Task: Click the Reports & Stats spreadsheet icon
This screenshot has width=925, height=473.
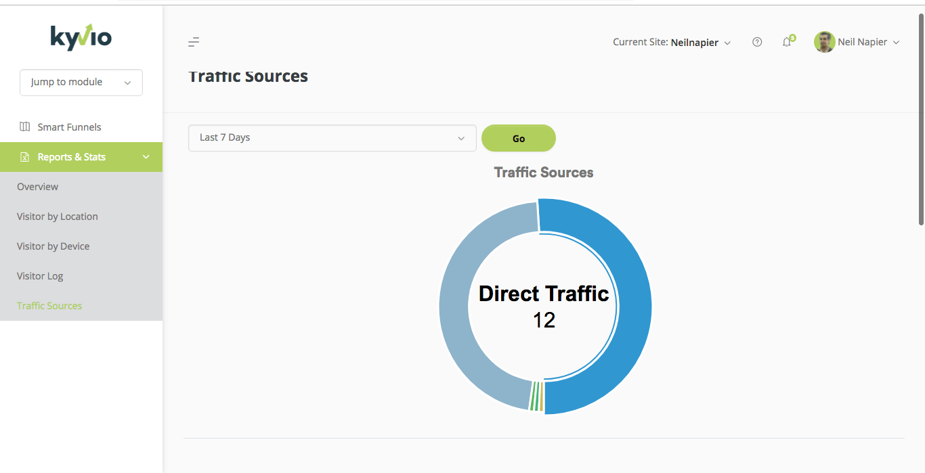Action: click(25, 157)
